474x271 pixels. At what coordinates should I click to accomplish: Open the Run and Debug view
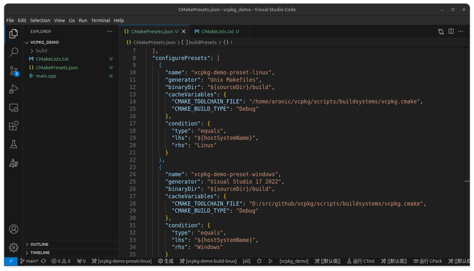point(13,89)
